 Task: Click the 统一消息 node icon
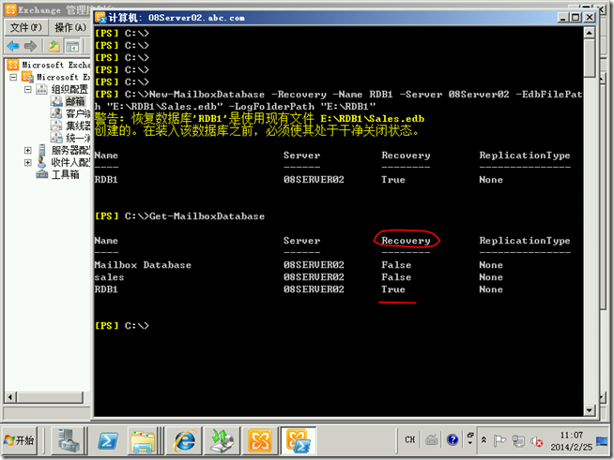56,138
